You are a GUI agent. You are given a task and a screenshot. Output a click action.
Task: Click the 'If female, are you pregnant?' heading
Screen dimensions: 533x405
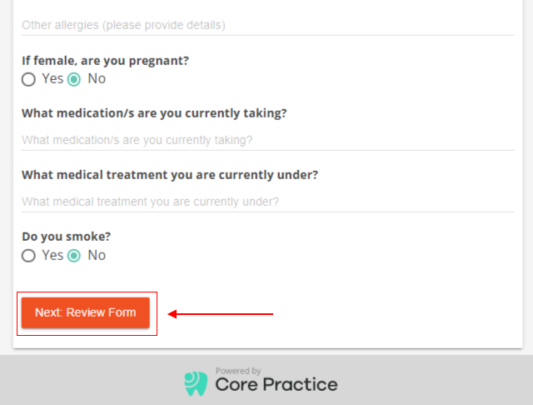coord(106,61)
